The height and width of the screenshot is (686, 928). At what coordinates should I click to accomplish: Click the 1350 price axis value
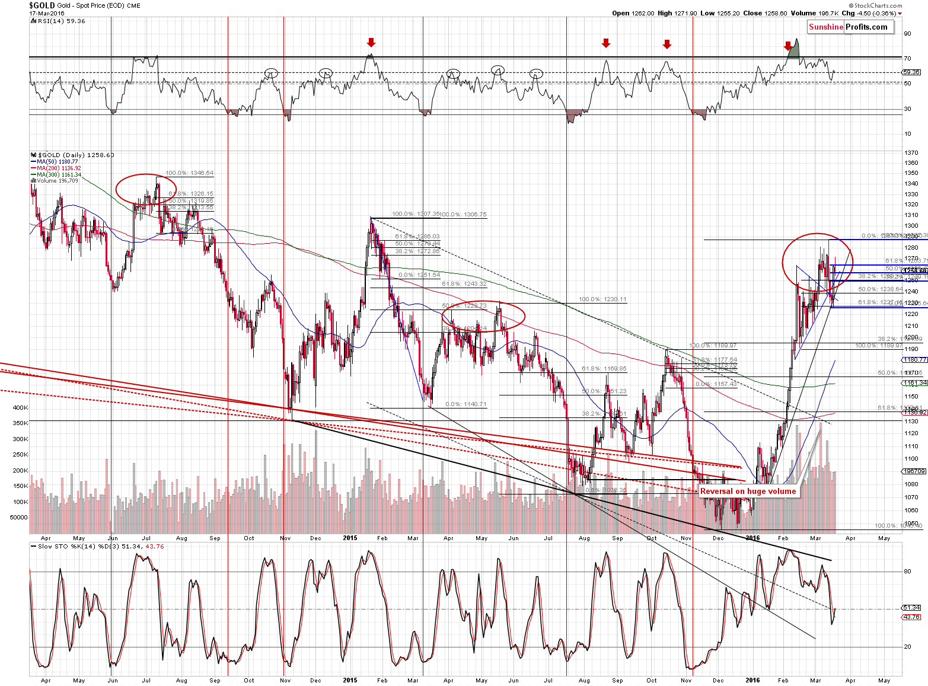911,173
